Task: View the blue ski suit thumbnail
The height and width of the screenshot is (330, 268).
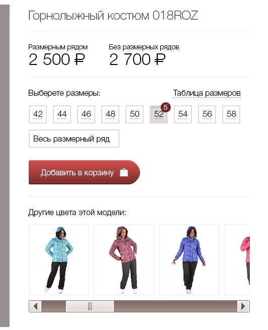Action: (189, 259)
